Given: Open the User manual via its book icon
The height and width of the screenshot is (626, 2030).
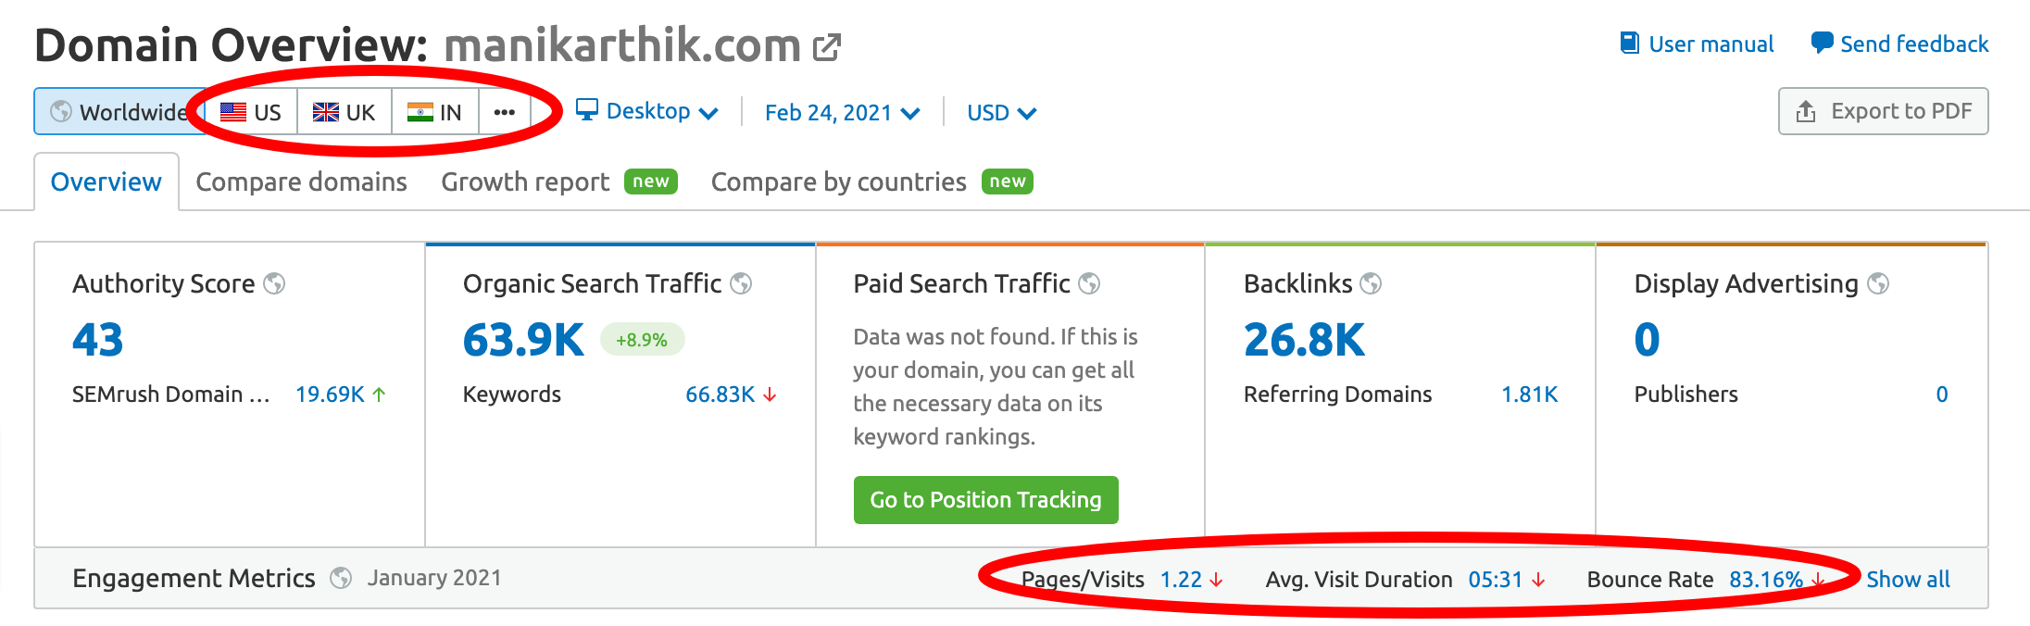Looking at the screenshot, I should [1628, 43].
